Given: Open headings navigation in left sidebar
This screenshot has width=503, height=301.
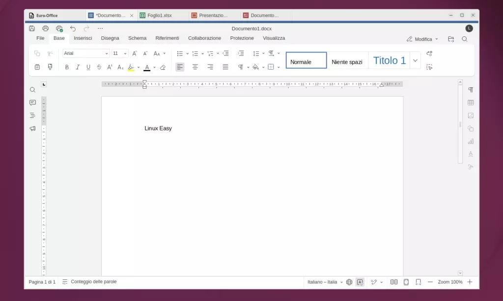Looking at the screenshot, I should (32, 115).
